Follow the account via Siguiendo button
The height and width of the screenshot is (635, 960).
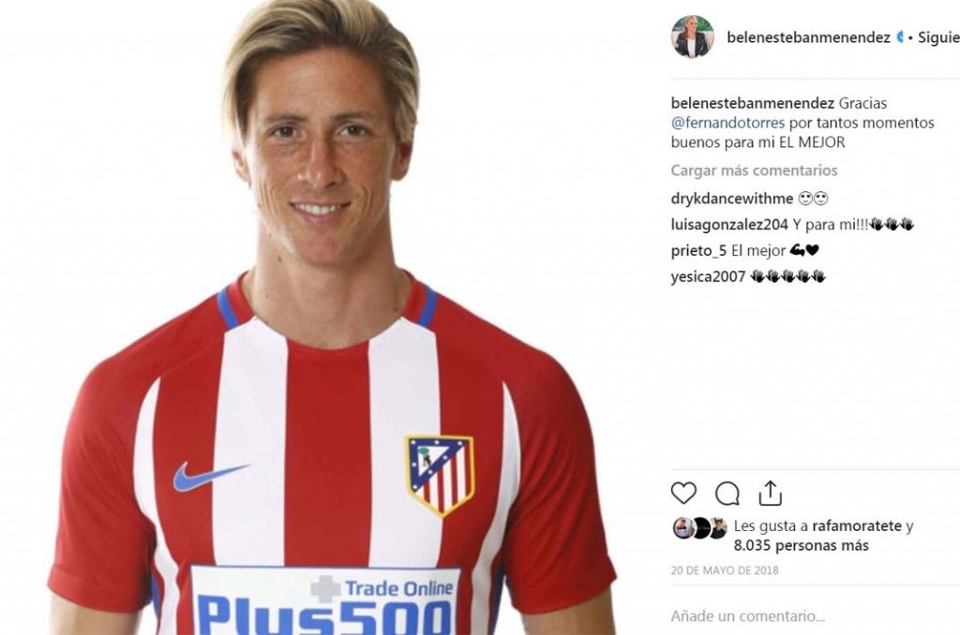point(938,37)
